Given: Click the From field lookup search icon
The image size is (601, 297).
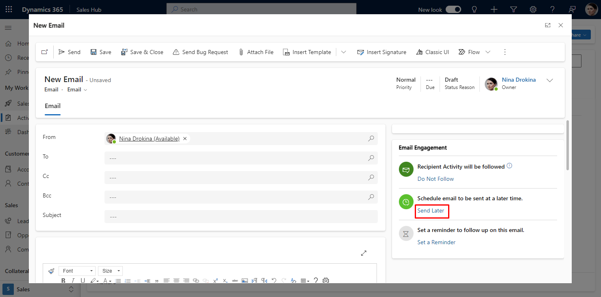Looking at the screenshot, I should click(371, 139).
